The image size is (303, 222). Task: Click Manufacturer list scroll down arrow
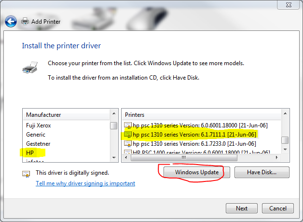(x=114, y=158)
